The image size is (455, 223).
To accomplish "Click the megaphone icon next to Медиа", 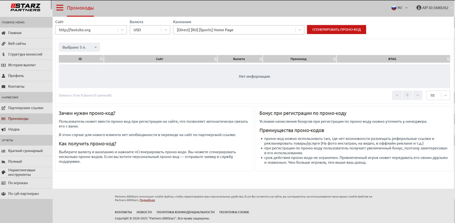I will pos(4,130).
